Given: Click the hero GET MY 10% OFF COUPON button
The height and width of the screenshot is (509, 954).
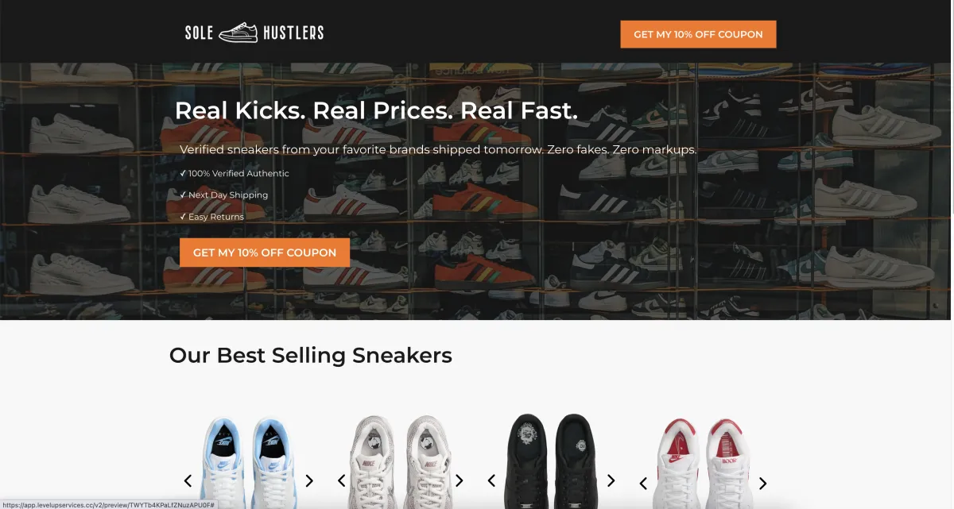Looking at the screenshot, I should (265, 253).
